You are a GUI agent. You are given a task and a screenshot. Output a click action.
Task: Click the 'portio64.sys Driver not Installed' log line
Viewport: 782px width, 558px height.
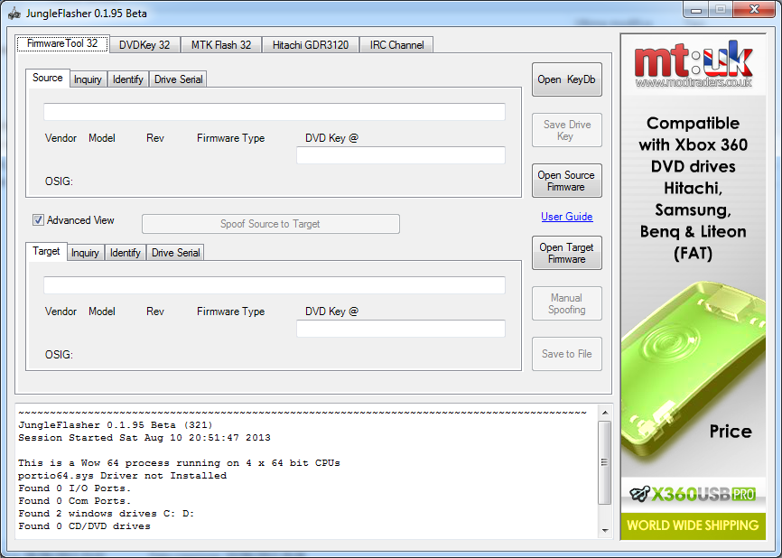[x=122, y=475]
